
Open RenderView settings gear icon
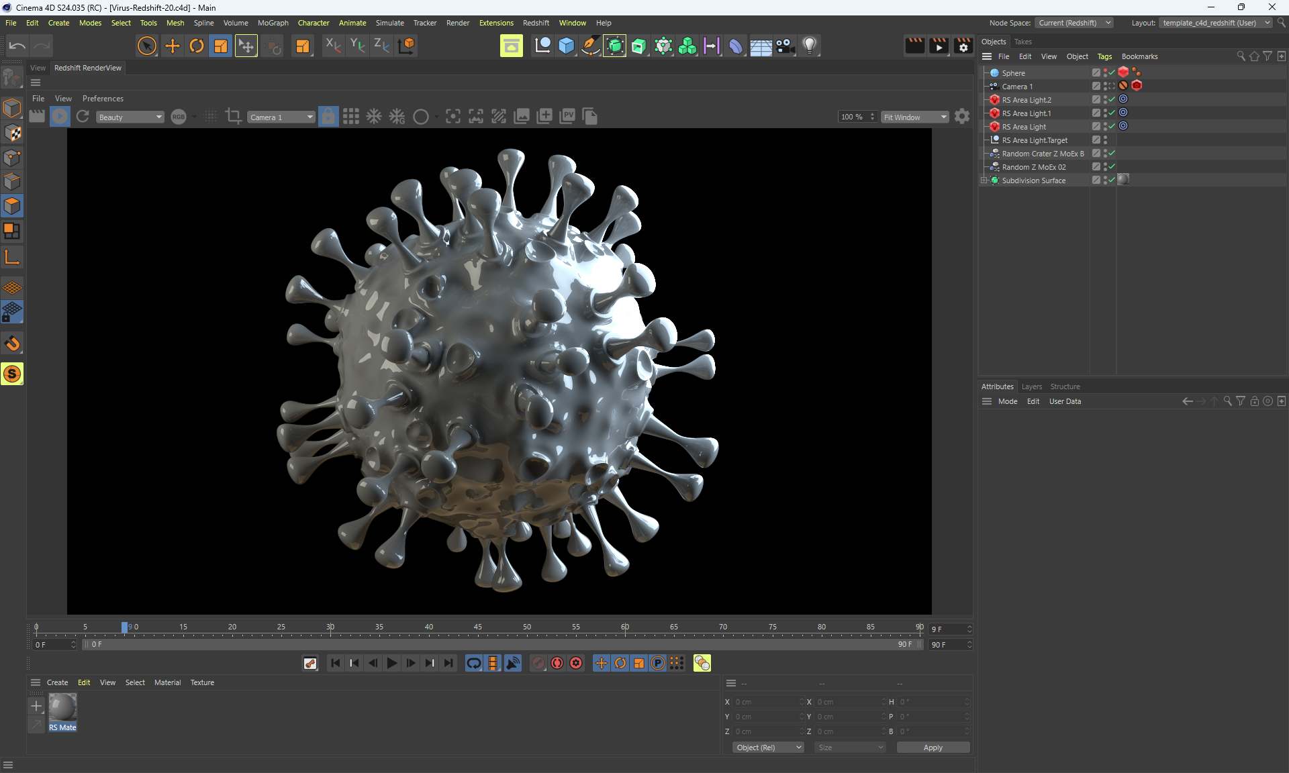click(962, 117)
